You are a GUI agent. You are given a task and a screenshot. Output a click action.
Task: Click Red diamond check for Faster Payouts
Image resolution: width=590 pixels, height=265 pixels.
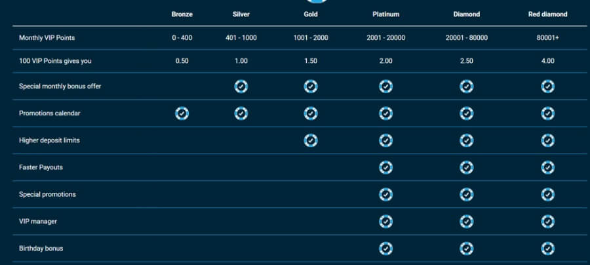[x=548, y=167]
